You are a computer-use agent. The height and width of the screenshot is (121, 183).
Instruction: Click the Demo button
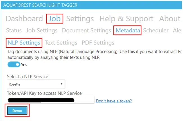click(x=17, y=111)
